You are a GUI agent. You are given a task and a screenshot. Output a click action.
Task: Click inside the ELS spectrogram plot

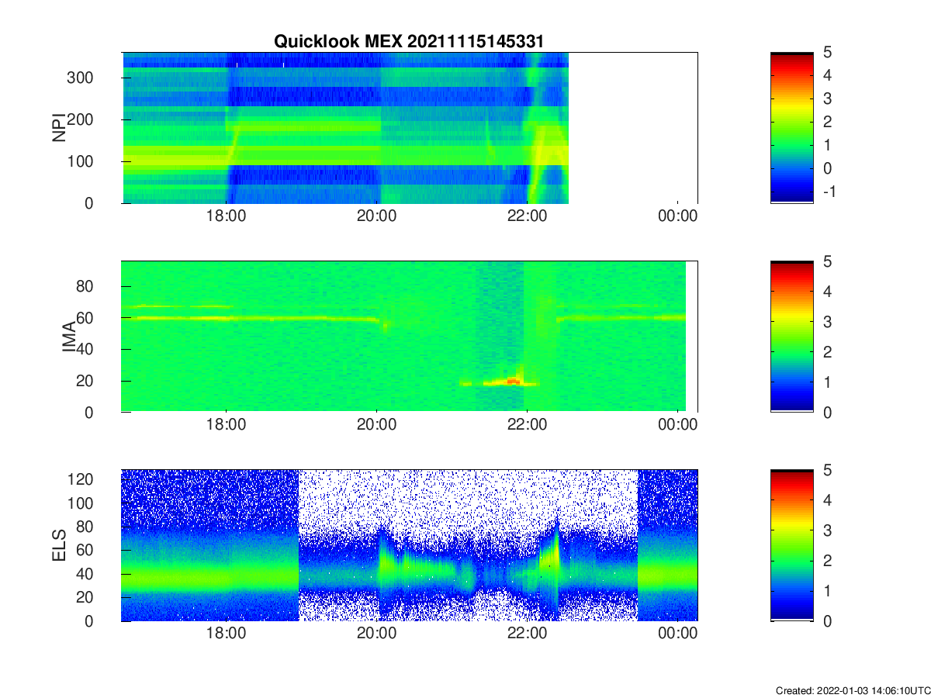[x=410, y=545]
